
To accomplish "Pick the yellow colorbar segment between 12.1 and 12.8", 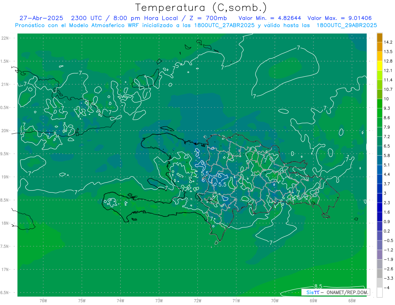I will tap(380, 66).
